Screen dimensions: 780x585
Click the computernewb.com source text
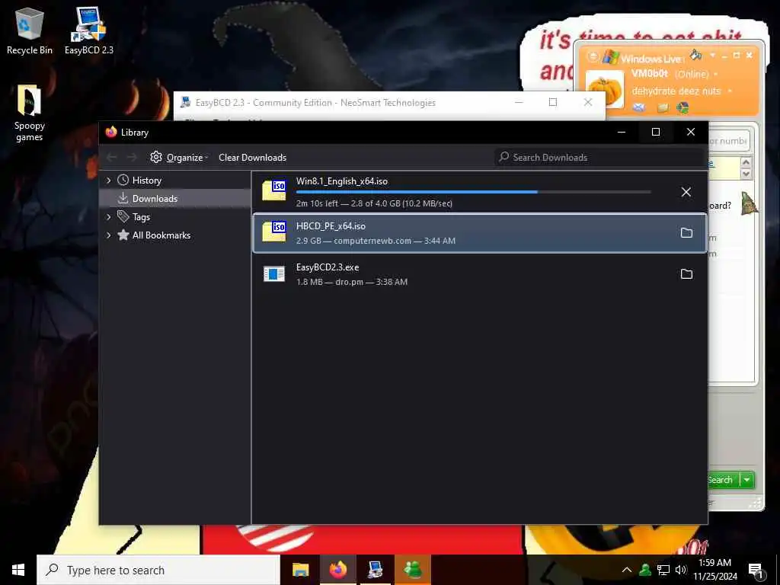click(372, 241)
